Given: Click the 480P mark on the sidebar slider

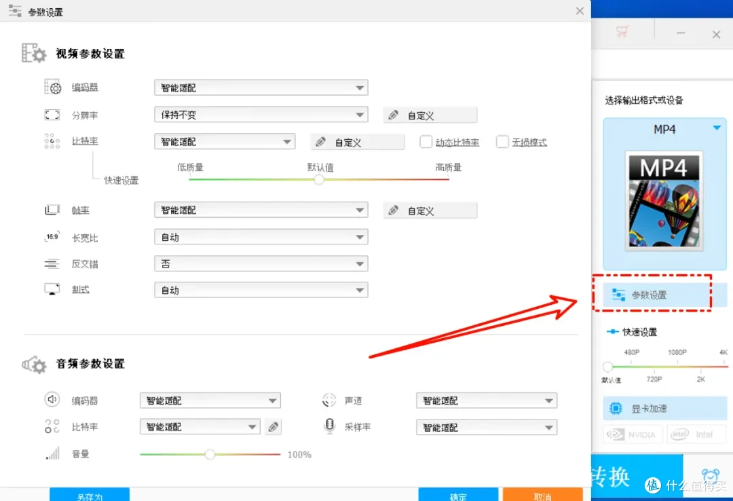Looking at the screenshot, I should click(632, 352).
